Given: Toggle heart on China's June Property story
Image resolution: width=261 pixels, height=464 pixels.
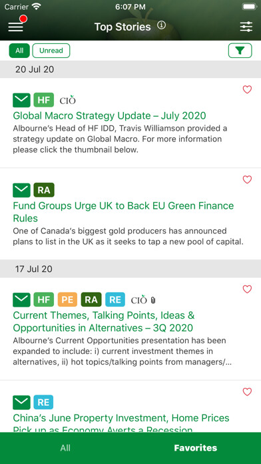Looking at the screenshot, I should [247, 392].
